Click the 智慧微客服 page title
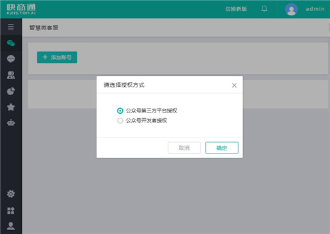Image resolution: width=330 pixels, height=234 pixels. coord(44,28)
